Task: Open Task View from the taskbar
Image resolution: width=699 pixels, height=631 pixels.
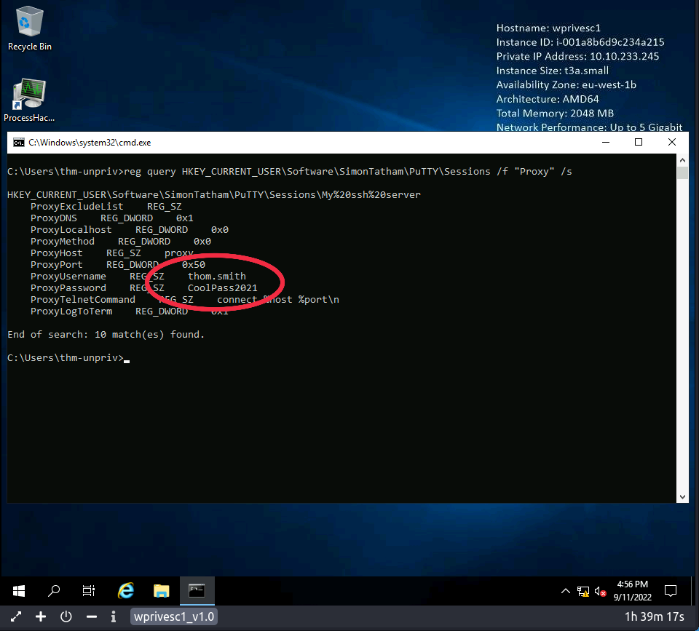Action: [89, 590]
